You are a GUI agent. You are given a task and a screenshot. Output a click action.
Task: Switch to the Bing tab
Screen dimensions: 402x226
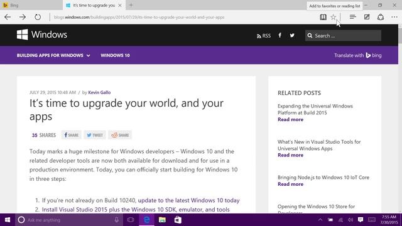(31, 5)
